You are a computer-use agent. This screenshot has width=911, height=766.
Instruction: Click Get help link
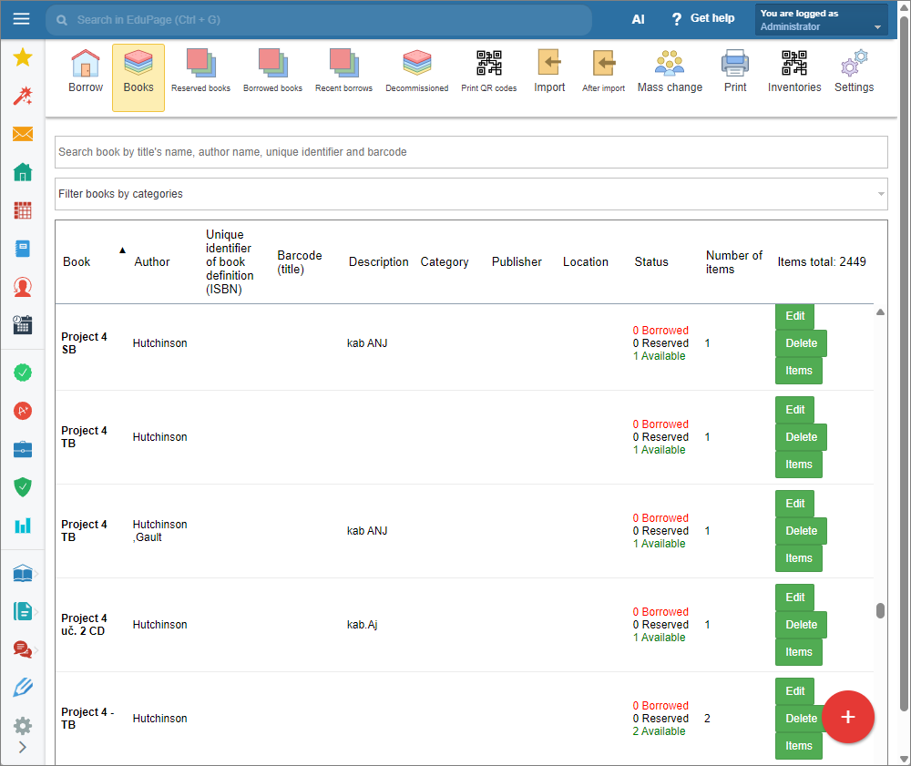click(x=702, y=19)
